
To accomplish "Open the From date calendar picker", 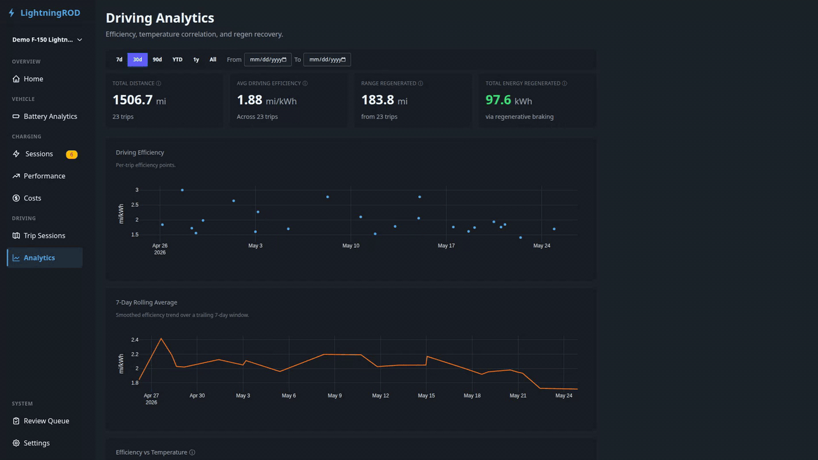I will tap(284, 59).
